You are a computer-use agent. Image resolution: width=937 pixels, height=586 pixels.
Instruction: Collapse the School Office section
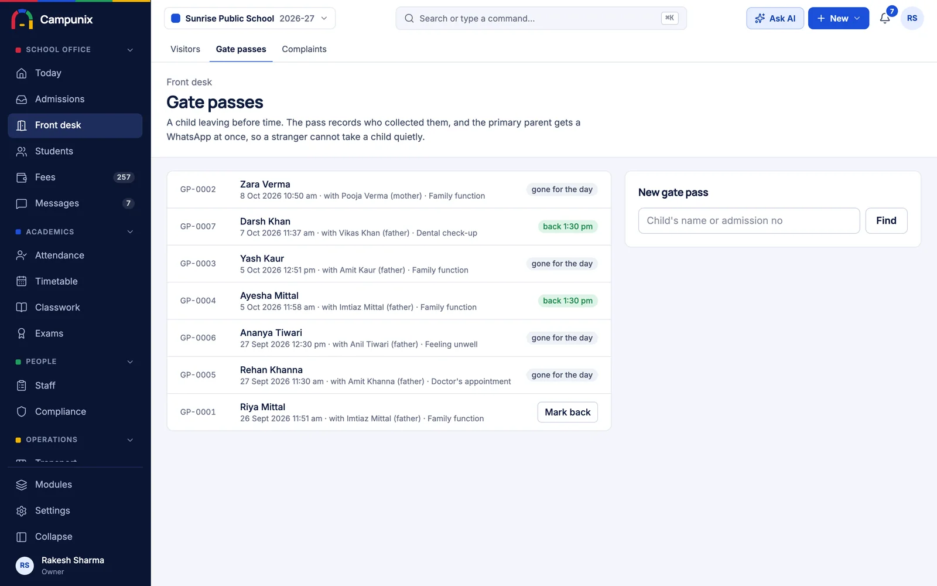click(x=130, y=50)
